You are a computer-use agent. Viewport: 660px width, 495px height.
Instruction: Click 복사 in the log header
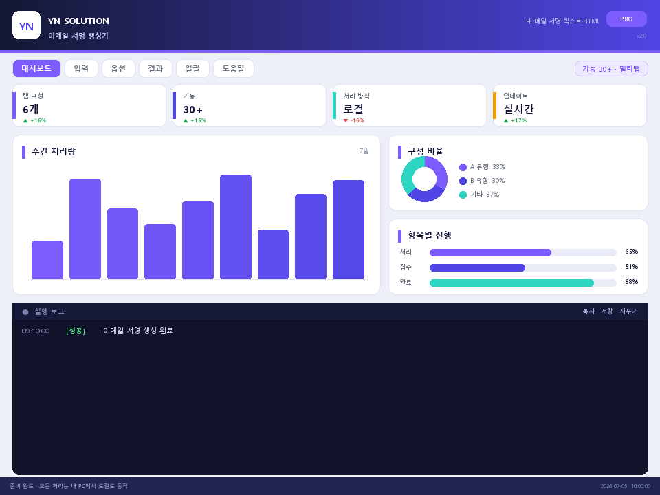[588, 311]
